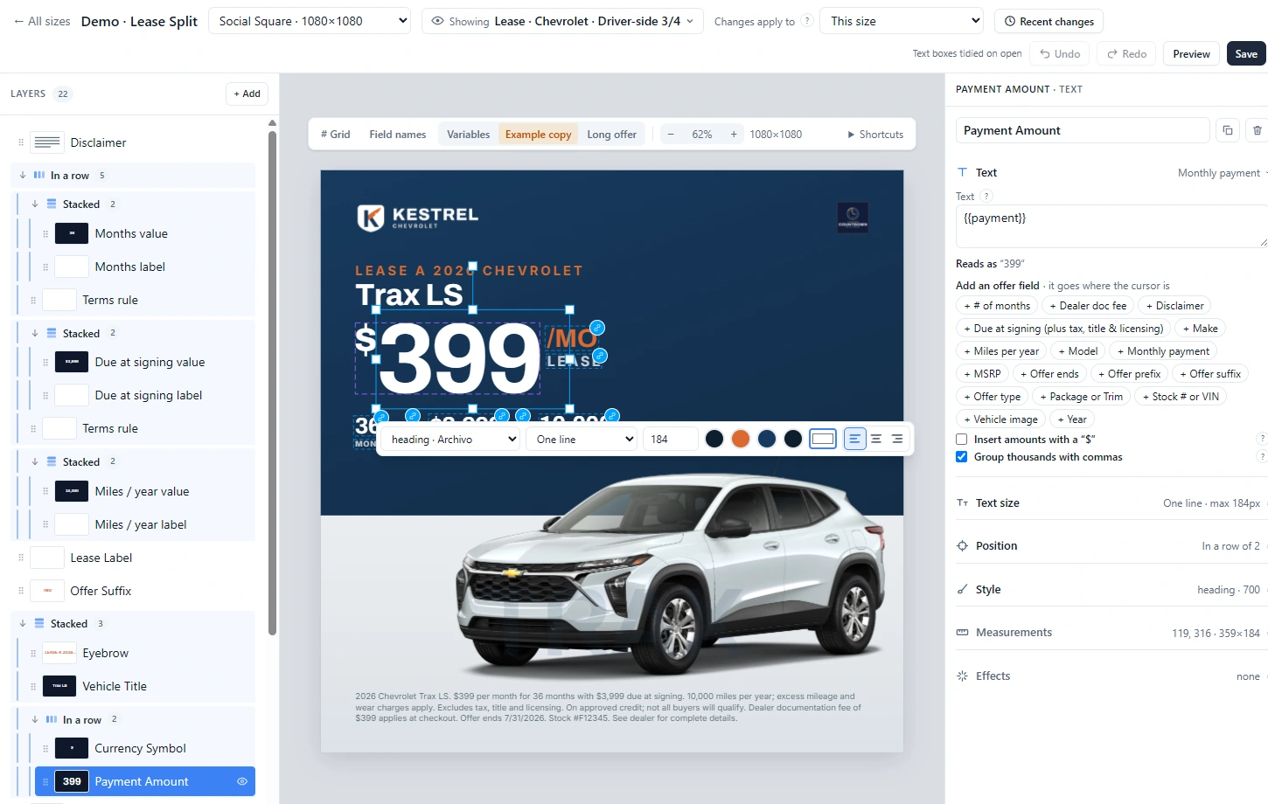Image resolution: width=1268 pixels, height=804 pixels.
Task: Collapse the 'In a row 2' group
Action: point(35,719)
